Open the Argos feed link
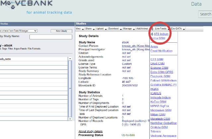The image size is (212, 139). click(x=154, y=47)
